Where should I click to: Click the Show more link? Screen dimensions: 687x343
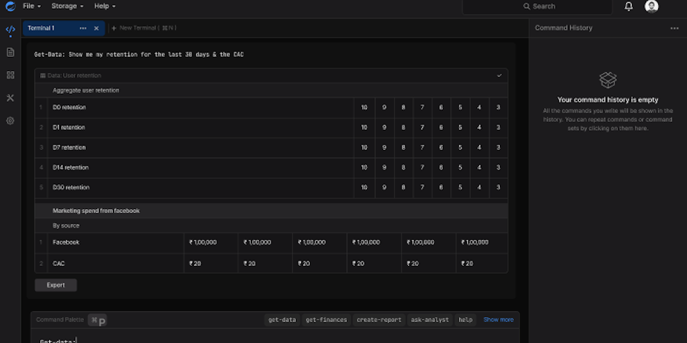pyautogui.click(x=498, y=320)
